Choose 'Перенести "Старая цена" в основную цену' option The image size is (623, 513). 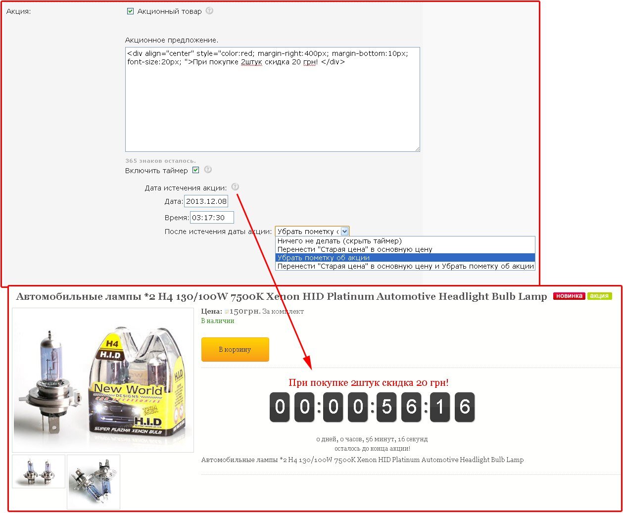(355, 249)
